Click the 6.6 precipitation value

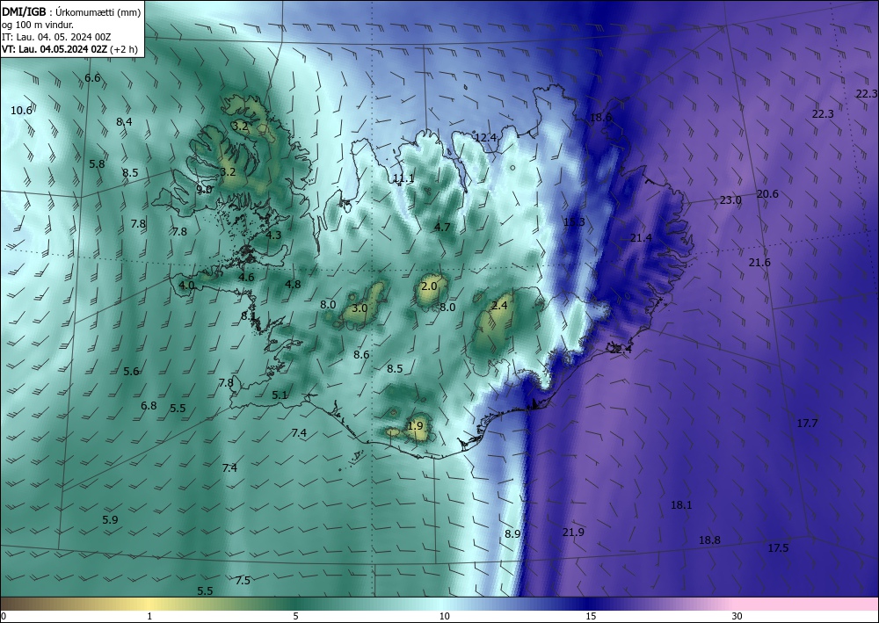point(92,78)
